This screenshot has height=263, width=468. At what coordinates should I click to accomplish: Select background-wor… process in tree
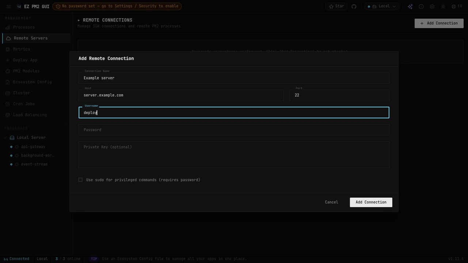click(37, 156)
